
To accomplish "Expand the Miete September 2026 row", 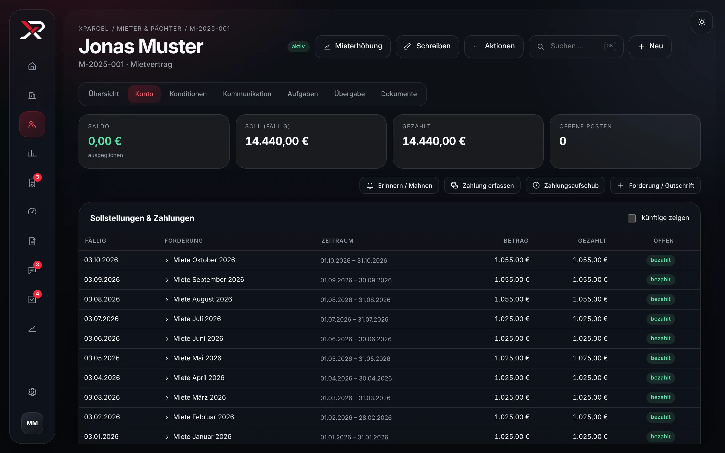I will [167, 280].
